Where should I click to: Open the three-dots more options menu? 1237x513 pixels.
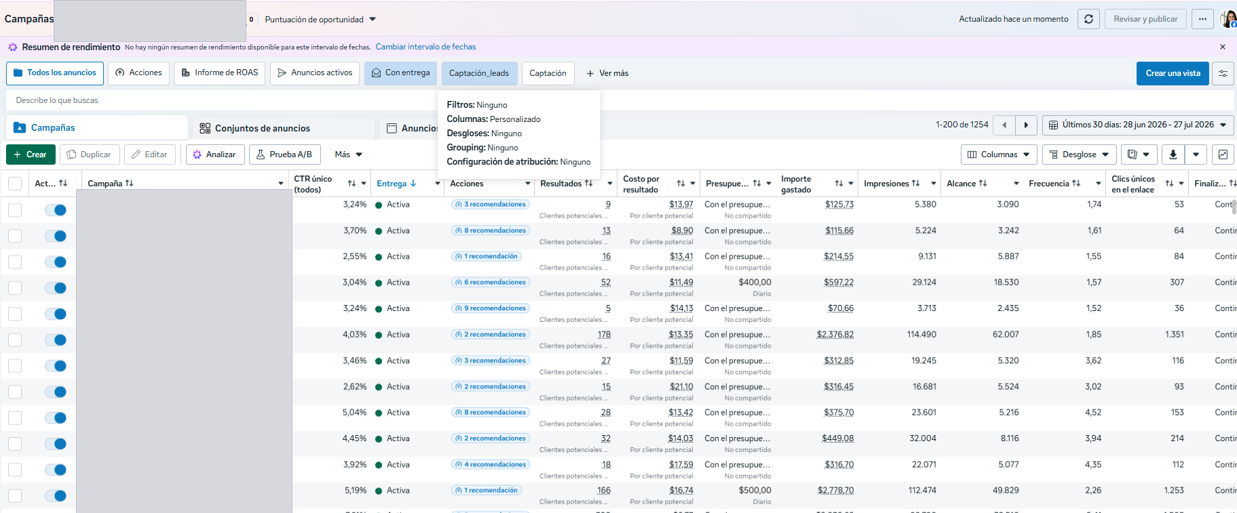tap(1202, 19)
